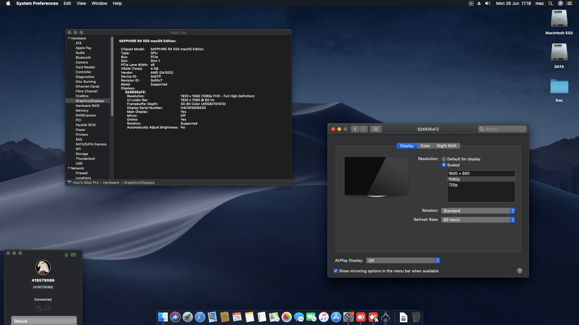Click the System Information sidebar scrollbar
This screenshot has width=579, height=325.
(112, 76)
